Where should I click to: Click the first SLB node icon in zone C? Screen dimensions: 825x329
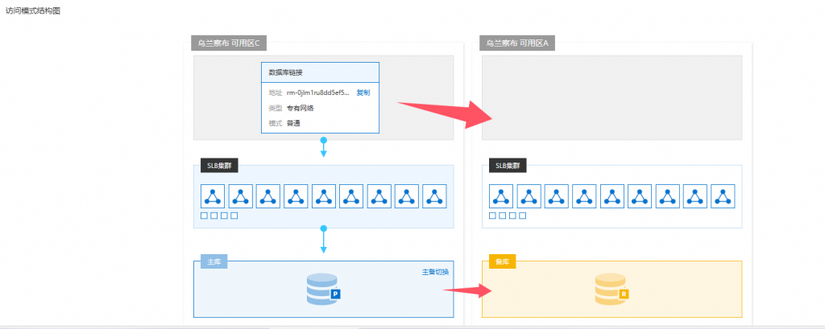pyautogui.click(x=214, y=195)
